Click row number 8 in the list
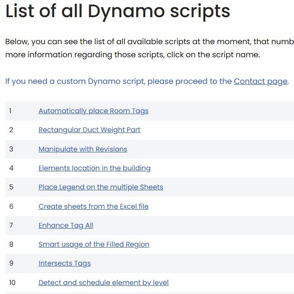294x294 pixels. 11,244
